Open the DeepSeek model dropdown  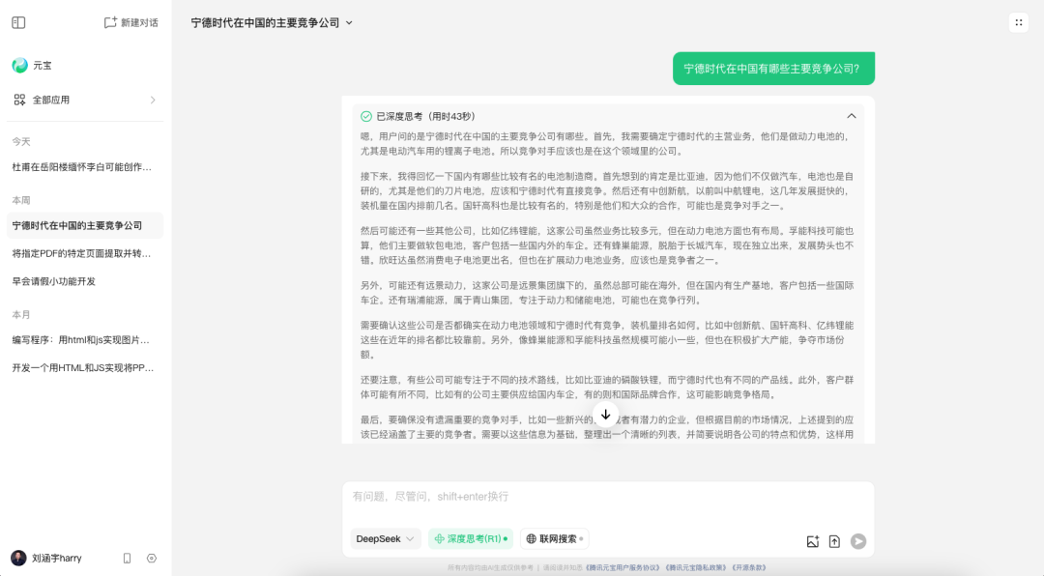(x=385, y=538)
